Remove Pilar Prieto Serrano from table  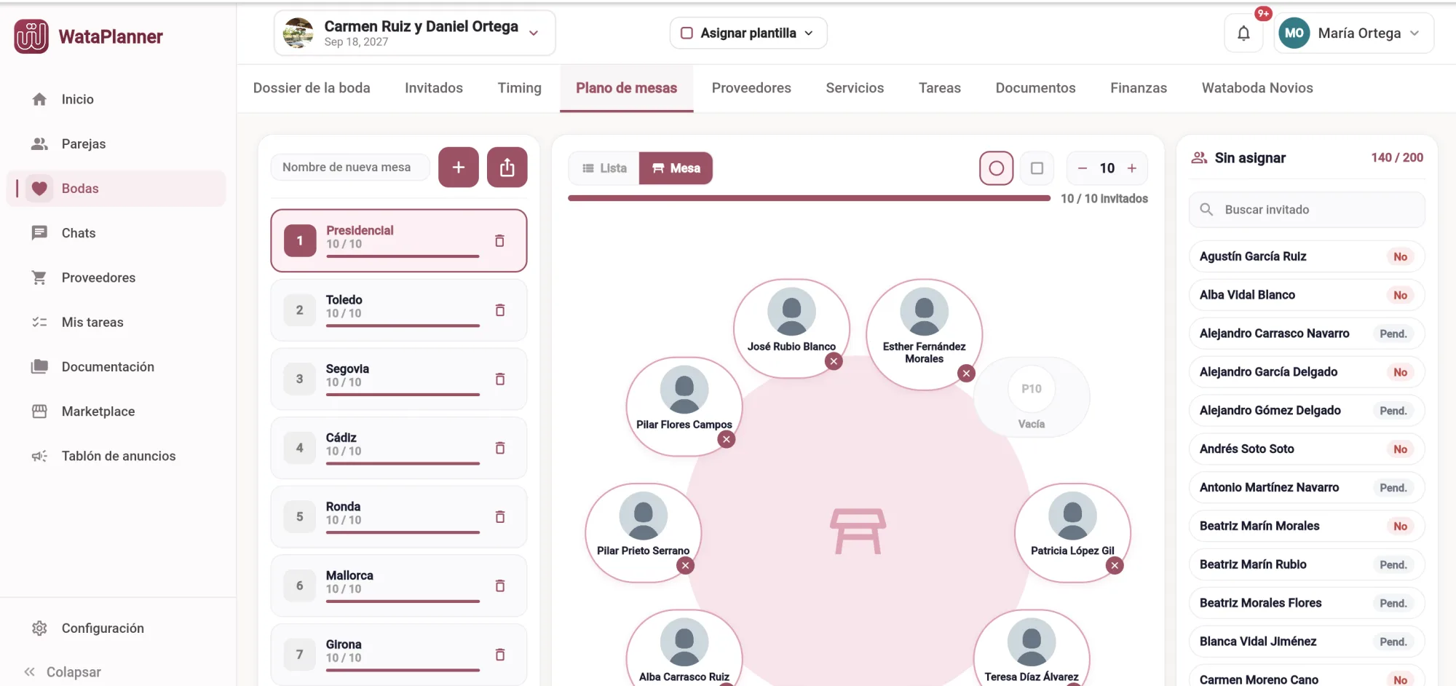685,566
